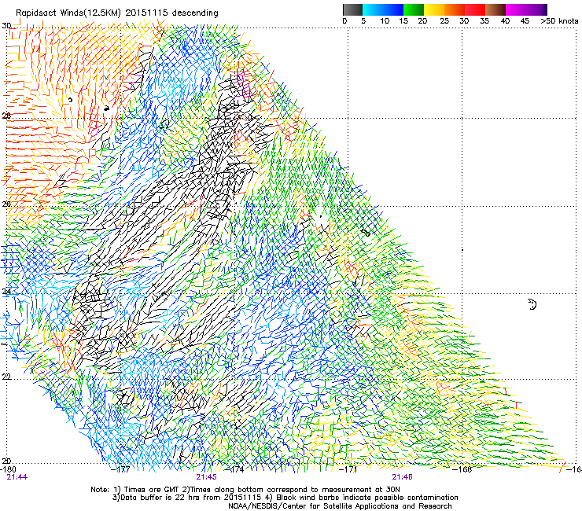This screenshot has width=582, height=511.
Task: Click the longitude label '-168'
Action: pos(462,469)
